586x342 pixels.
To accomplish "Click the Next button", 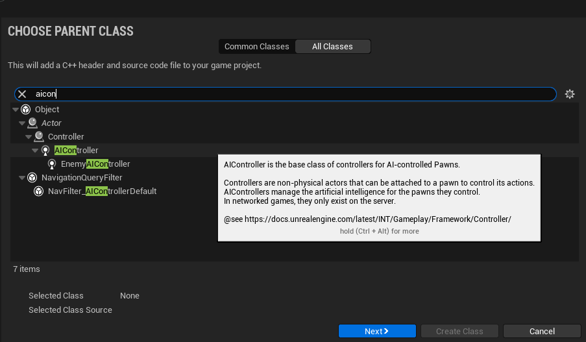I will pyautogui.click(x=377, y=331).
